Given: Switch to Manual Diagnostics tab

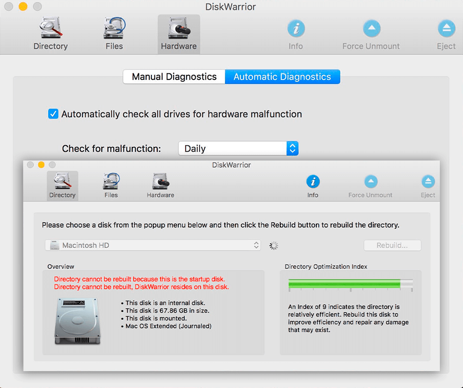Looking at the screenshot, I should pos(174,77).
